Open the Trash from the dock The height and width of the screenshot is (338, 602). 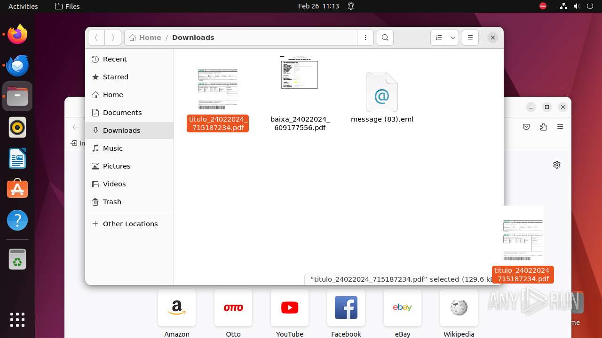point(17,259)
